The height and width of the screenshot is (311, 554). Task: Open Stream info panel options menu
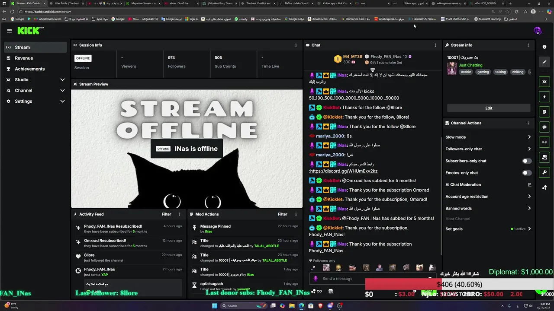tap(528, 45)
